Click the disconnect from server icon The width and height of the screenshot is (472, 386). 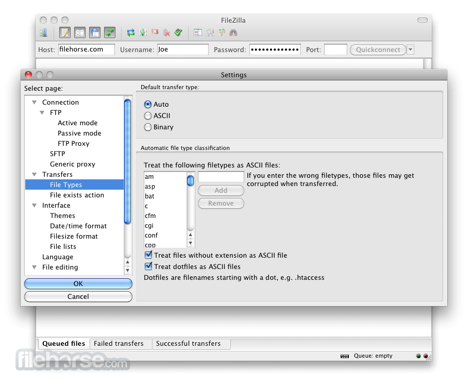pos(166,32)
